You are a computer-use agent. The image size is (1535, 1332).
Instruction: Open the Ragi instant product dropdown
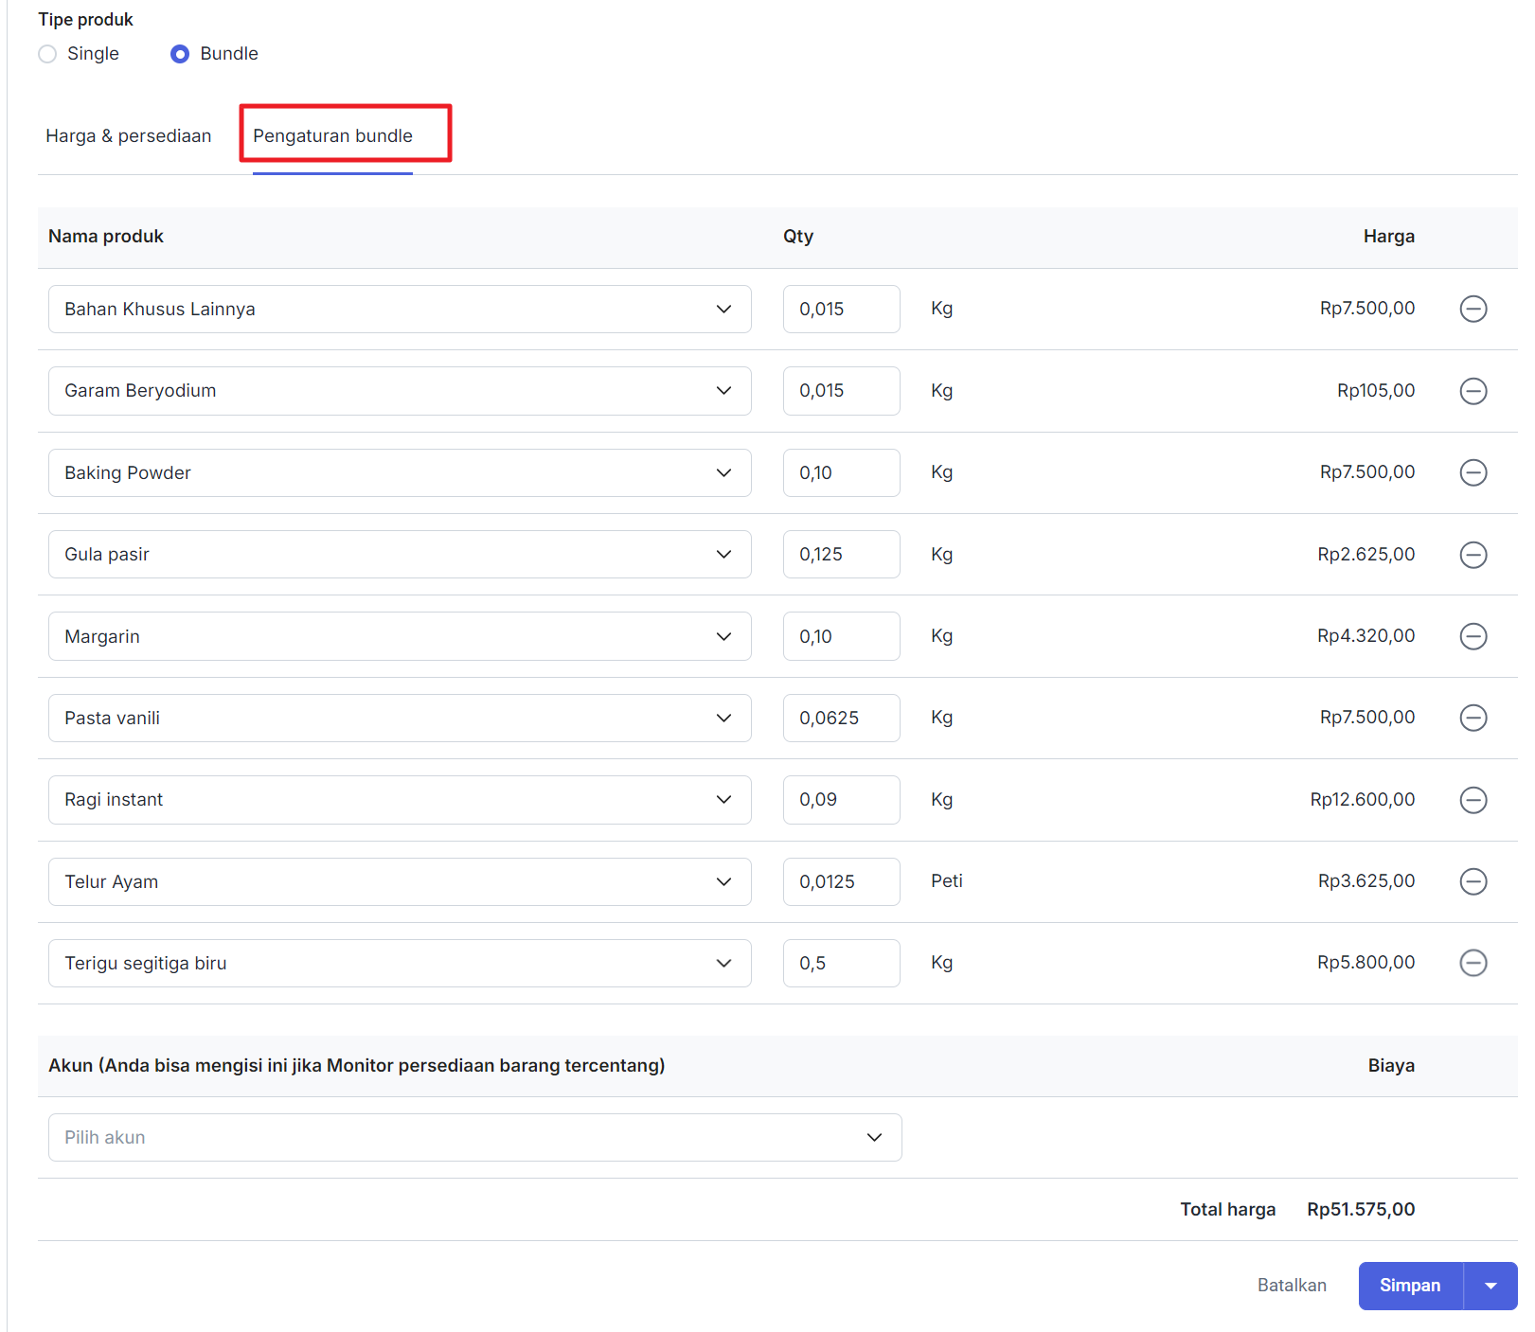click(x=400, y=800)
